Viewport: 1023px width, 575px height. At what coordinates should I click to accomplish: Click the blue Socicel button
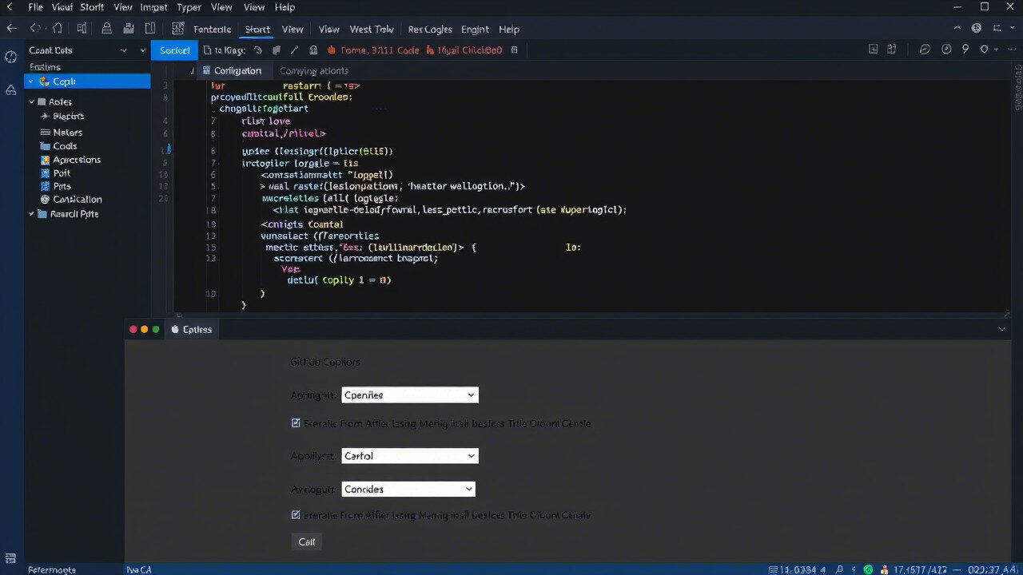[x=173, y=50]
